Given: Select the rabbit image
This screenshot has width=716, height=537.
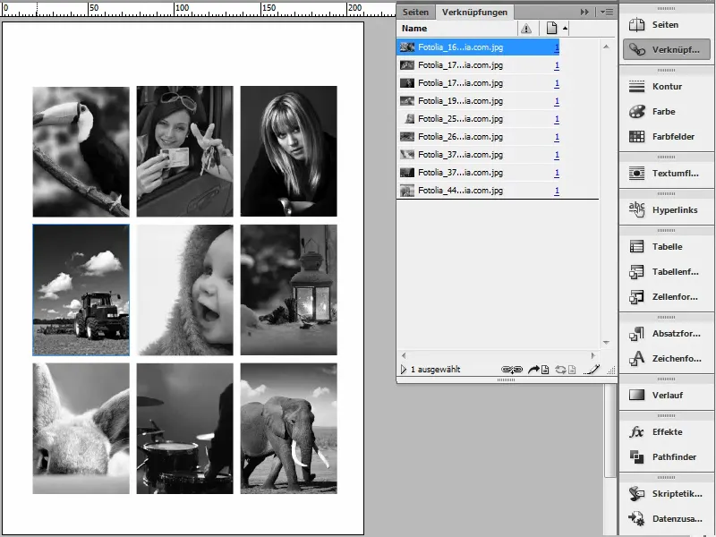Looking at the screenshot, I should (x=81, y=429).
